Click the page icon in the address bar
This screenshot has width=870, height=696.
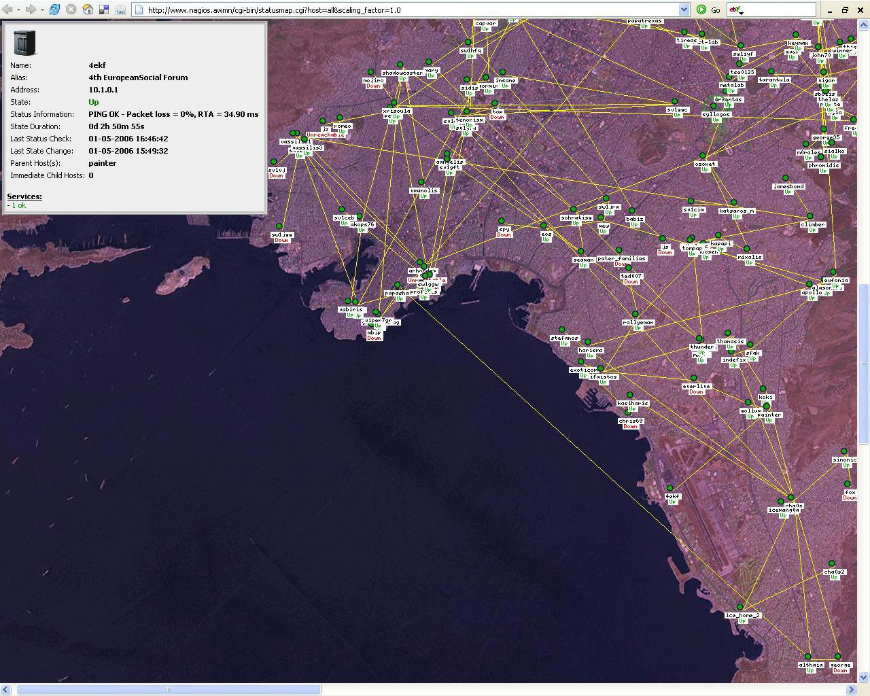tap(139, 10)
